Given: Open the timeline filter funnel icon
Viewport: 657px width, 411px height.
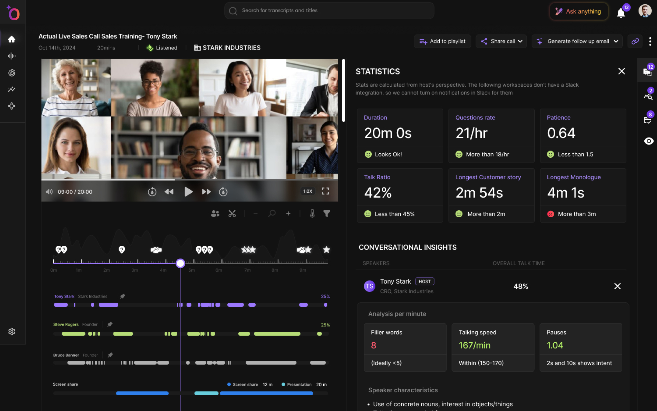Looking at the screenshot, I should click(x=327, y=214).
